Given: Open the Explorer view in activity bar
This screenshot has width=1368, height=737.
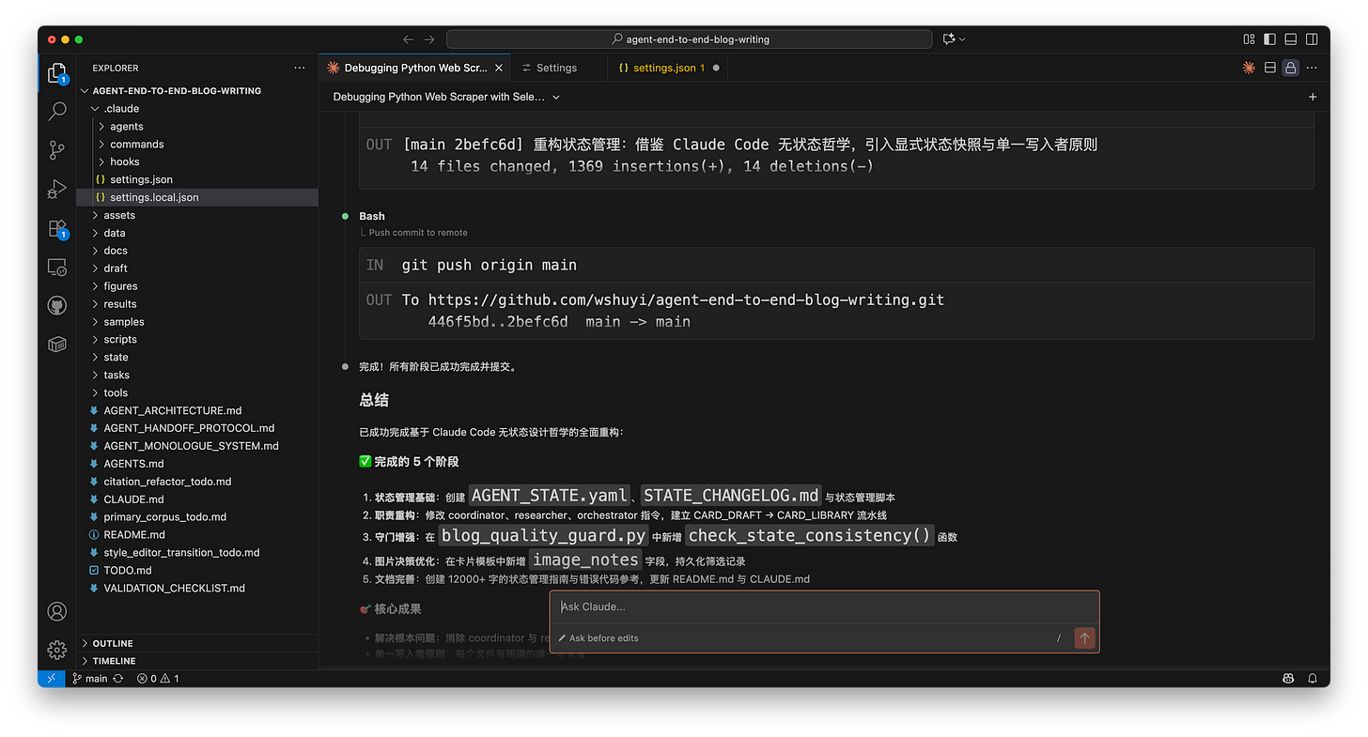Looking at the screenshot, I should (57, 73).
